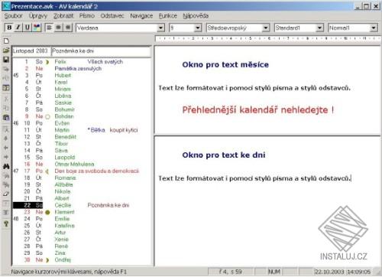This screenshot has height=277, width=382.
Task: Click the status bar date 22.10.2003
Action: (329, 272)
